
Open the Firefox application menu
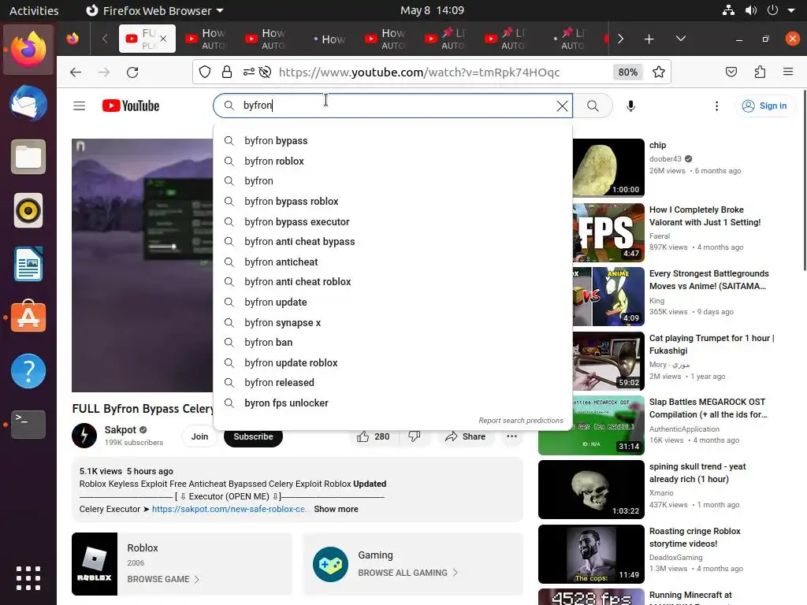[x=788, y=72]
